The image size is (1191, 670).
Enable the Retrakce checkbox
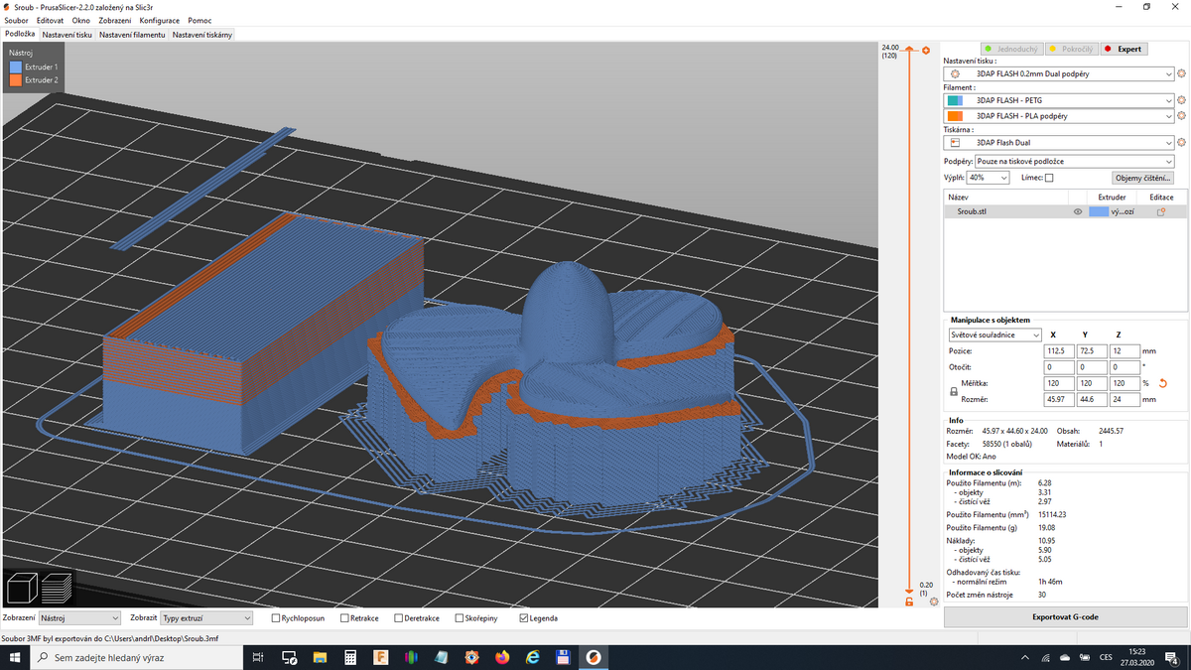tap(344, 618)
